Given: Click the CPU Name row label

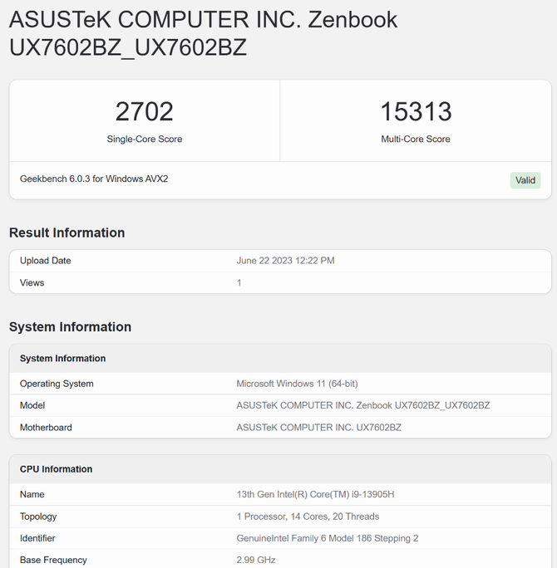Looking at the screenshot, I should click(x=32, y=494).
